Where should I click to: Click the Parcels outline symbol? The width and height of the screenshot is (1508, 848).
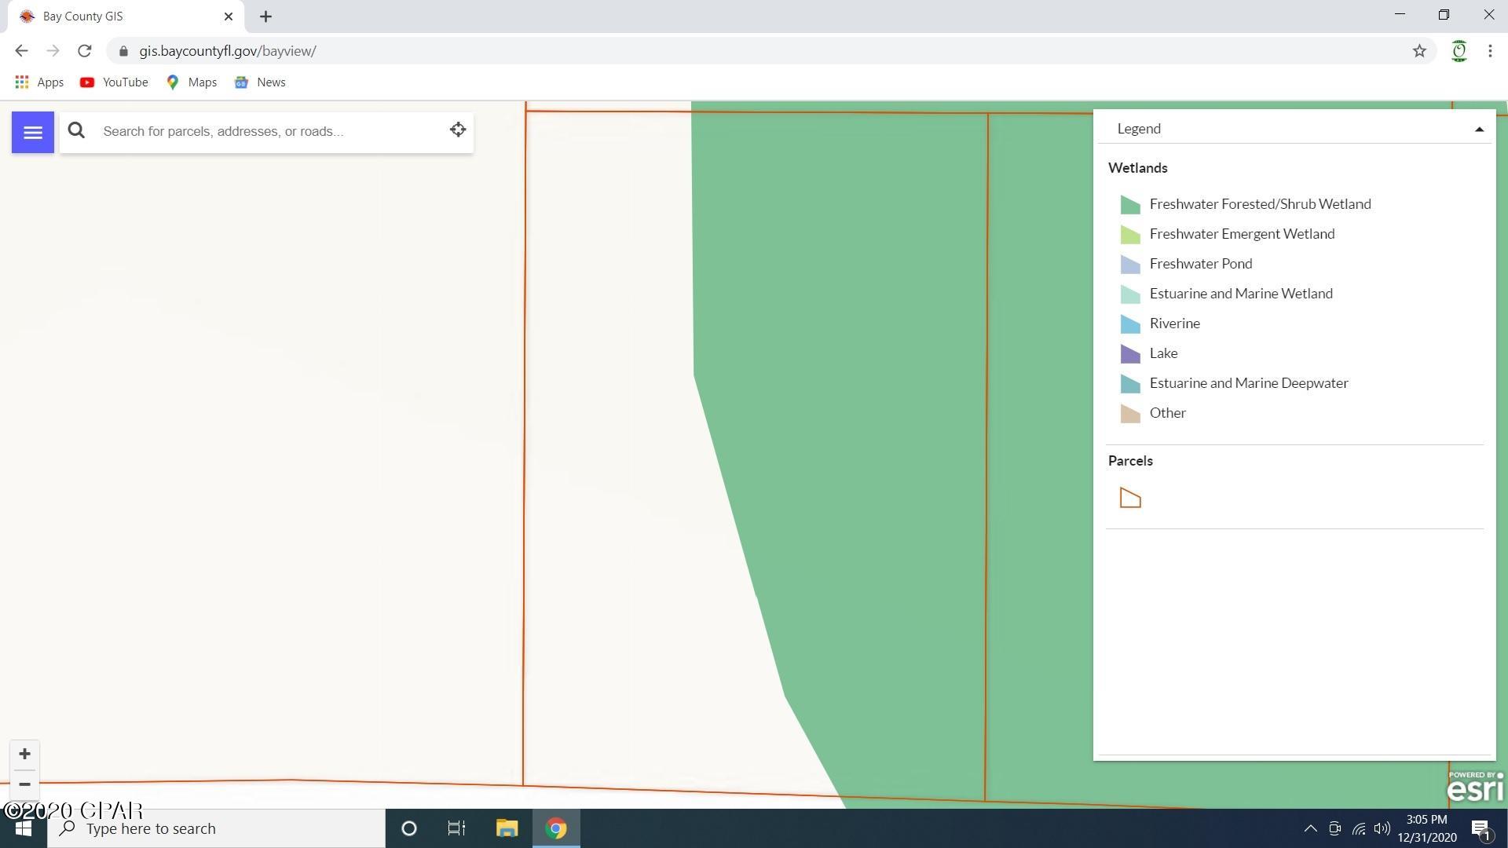click(x=1129, y=499)
